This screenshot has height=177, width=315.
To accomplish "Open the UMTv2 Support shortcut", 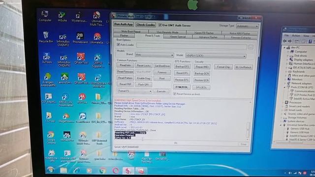I will click(98, 61).
